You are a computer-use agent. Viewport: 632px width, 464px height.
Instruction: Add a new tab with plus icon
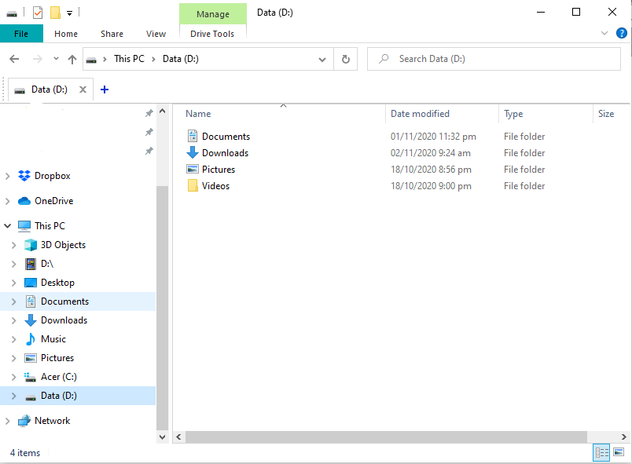pyautogui.click(x=105, y=90)
